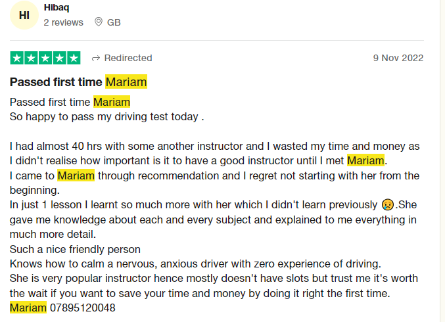Click highlighted Mariam after 'I came to'
This screenshot has width=445, height=322.
point(76,175)
